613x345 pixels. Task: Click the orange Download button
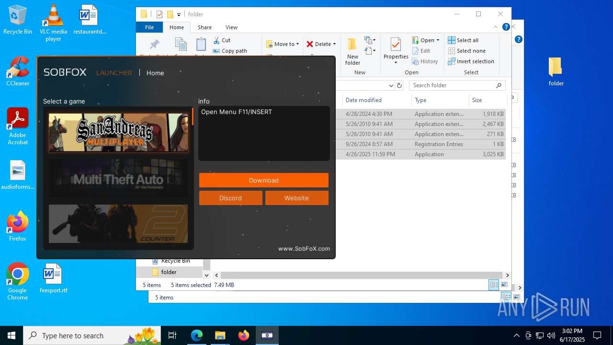264,180
